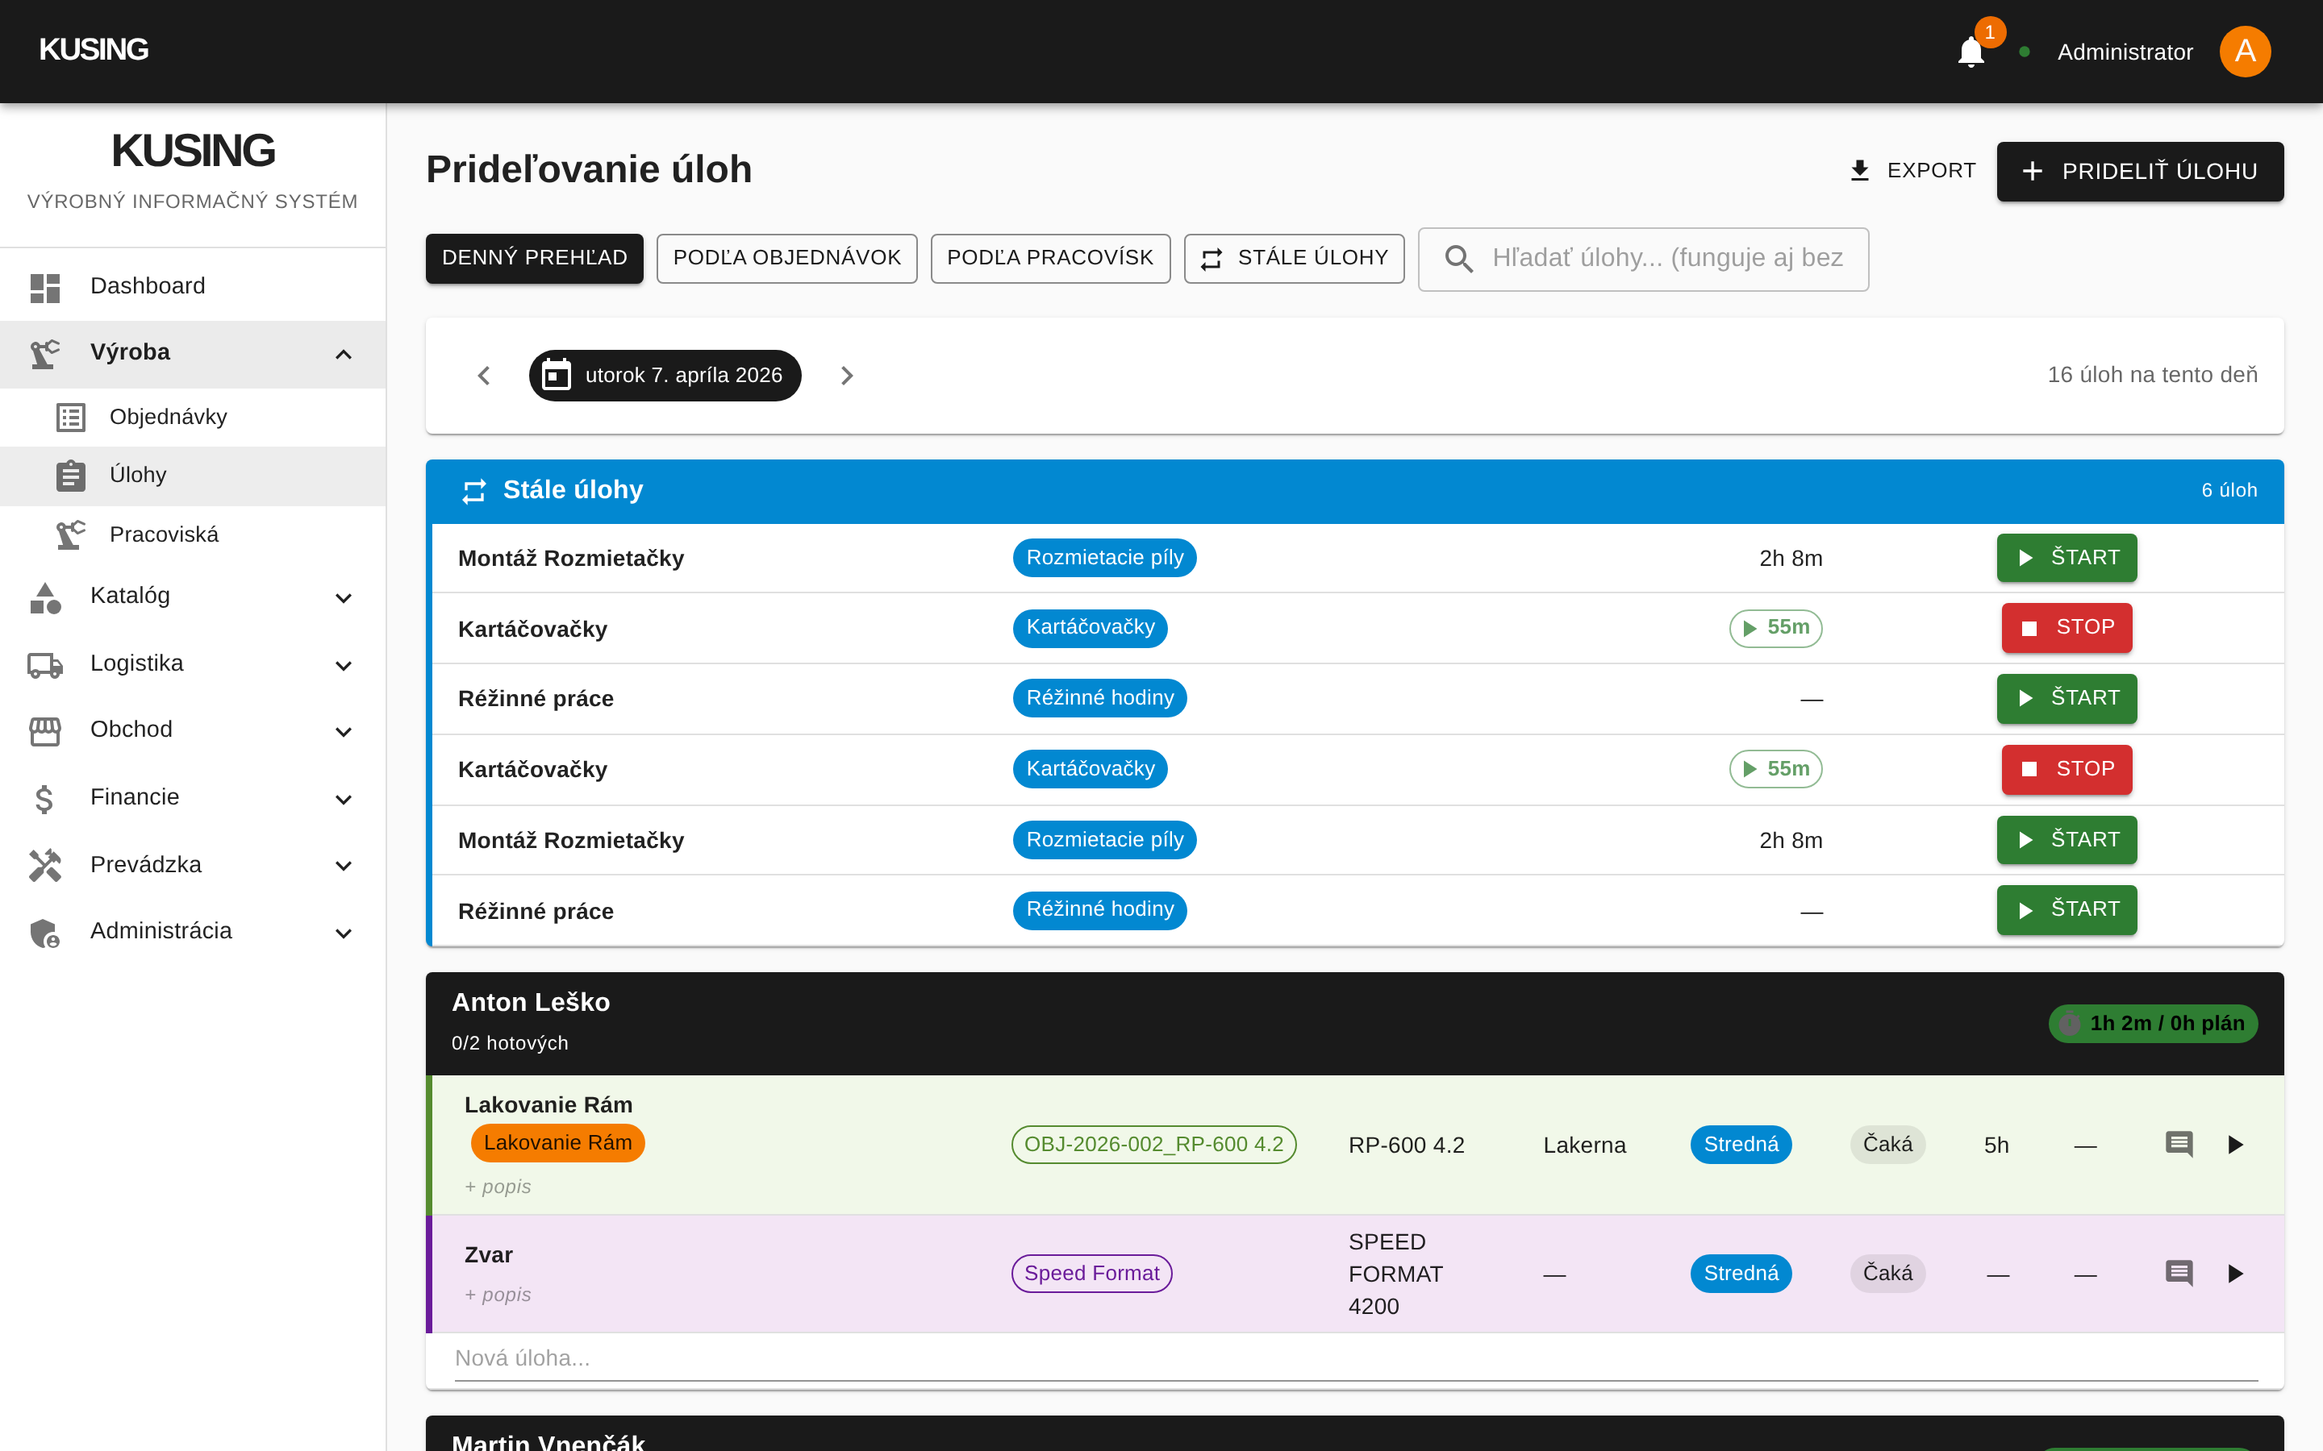This screenshot has height=1451, width=2323.
Task: Select Úlohy in the sidebar
Action: coord(193,475)
